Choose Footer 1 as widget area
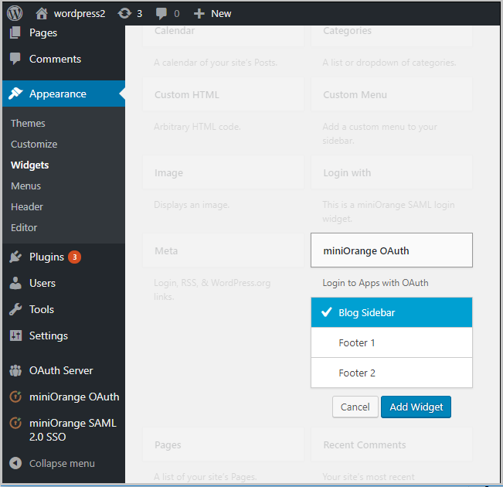 click(392, 342)
